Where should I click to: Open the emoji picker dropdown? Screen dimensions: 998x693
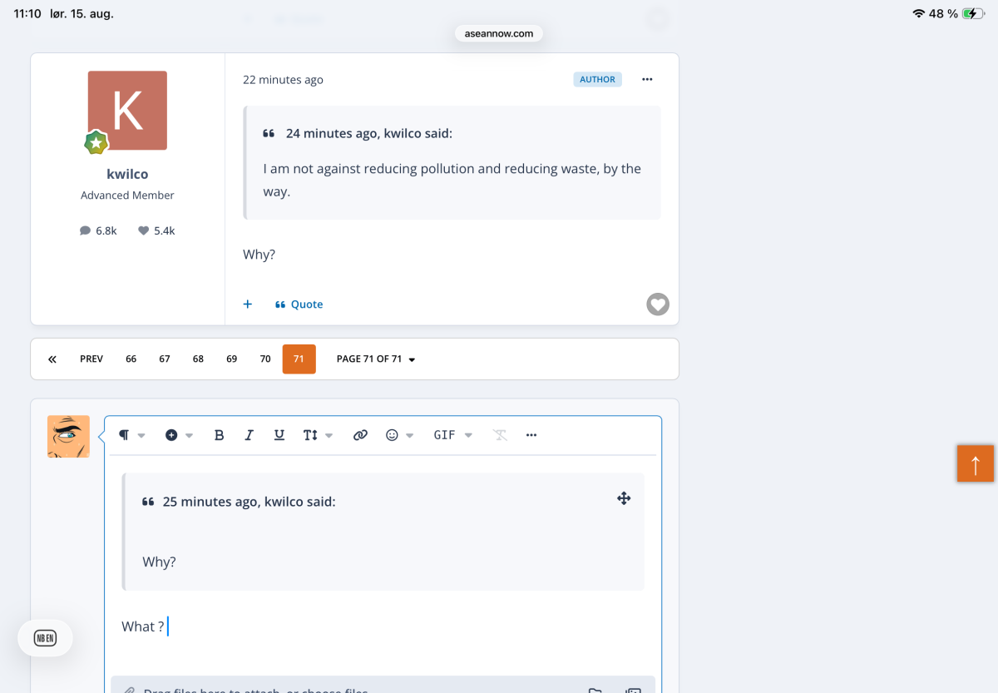(x=399, y=435)
